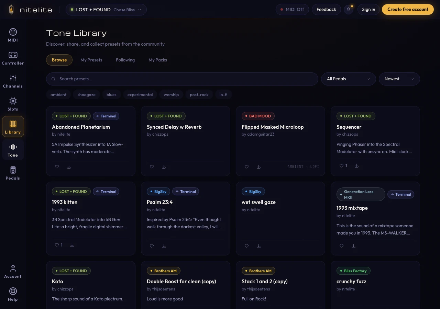Screen dimensions: 440x309
Task: Open the Pedals sidebar section
Action: click(13, 173)
